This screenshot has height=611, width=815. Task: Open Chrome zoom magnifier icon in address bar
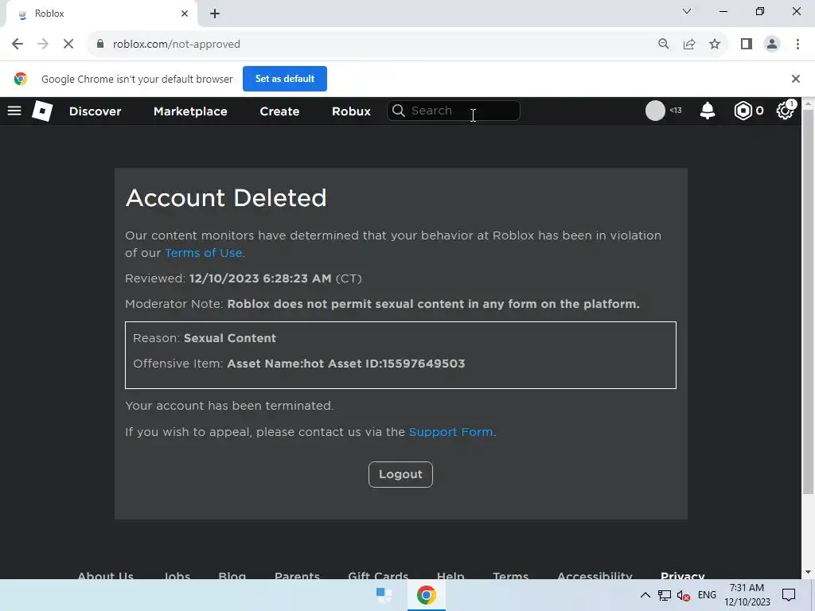tap(663, 45)
